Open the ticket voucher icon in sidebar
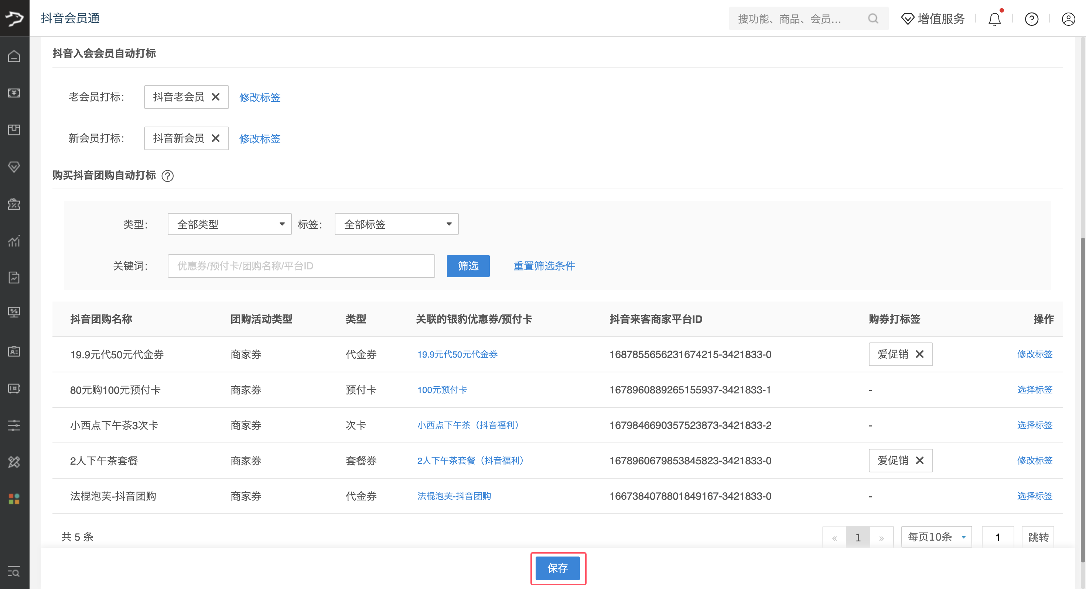This screenshot has height=589, width=1086. pyautogui.click(x=14, y=388)
